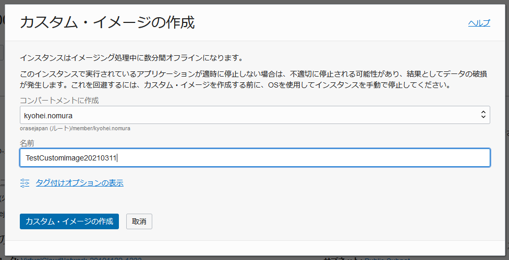Click the compartment path text orasejapan (ルート)/member/kyohei.nomura
Screen dimensions: 509x260
(75, 128)
